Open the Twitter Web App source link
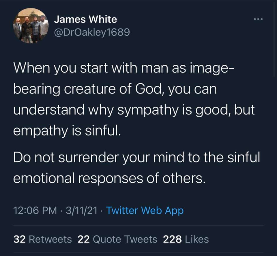This screenshot has height=256, width=277. (145, 210)
